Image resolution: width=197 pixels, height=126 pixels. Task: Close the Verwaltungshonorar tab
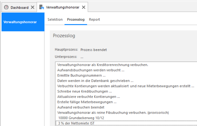click(84, 7)
